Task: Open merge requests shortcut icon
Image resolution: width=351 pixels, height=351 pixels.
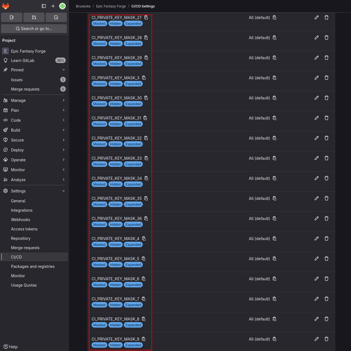Action: tap(34, 17)
